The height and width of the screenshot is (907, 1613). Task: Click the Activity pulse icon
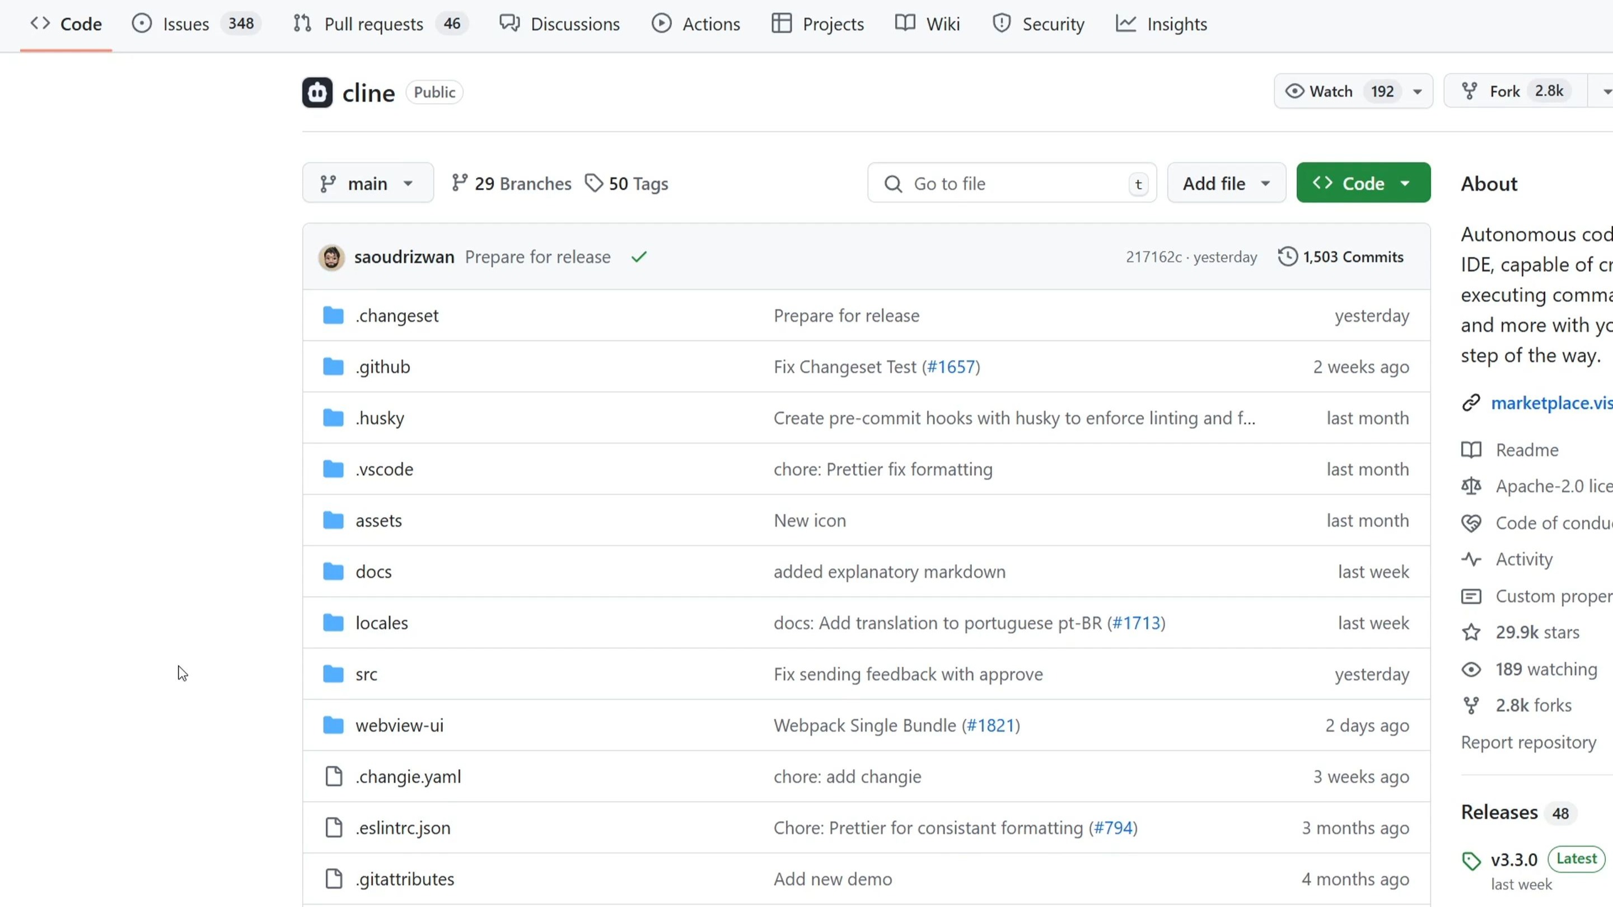[x=1471, y=559]
